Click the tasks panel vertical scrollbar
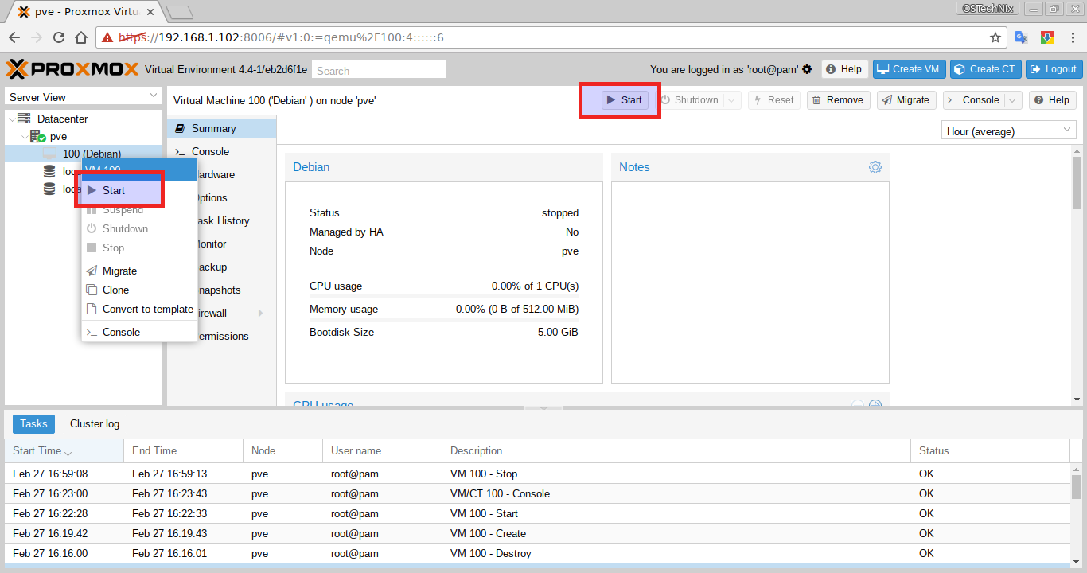Viewport: 1087px width, 573px height. click(1077, 517)
